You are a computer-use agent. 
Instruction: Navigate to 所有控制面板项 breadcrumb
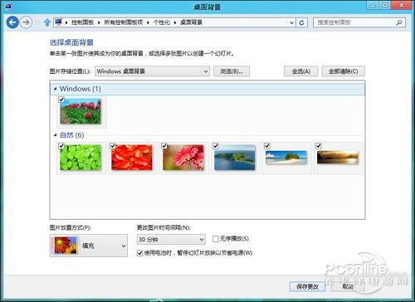tap(124, 22)
